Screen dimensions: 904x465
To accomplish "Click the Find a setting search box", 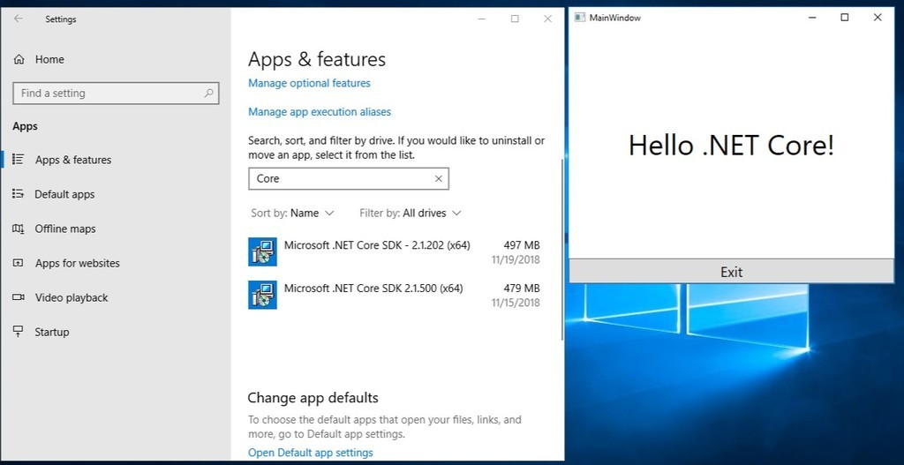I will [x=116, y=94].
